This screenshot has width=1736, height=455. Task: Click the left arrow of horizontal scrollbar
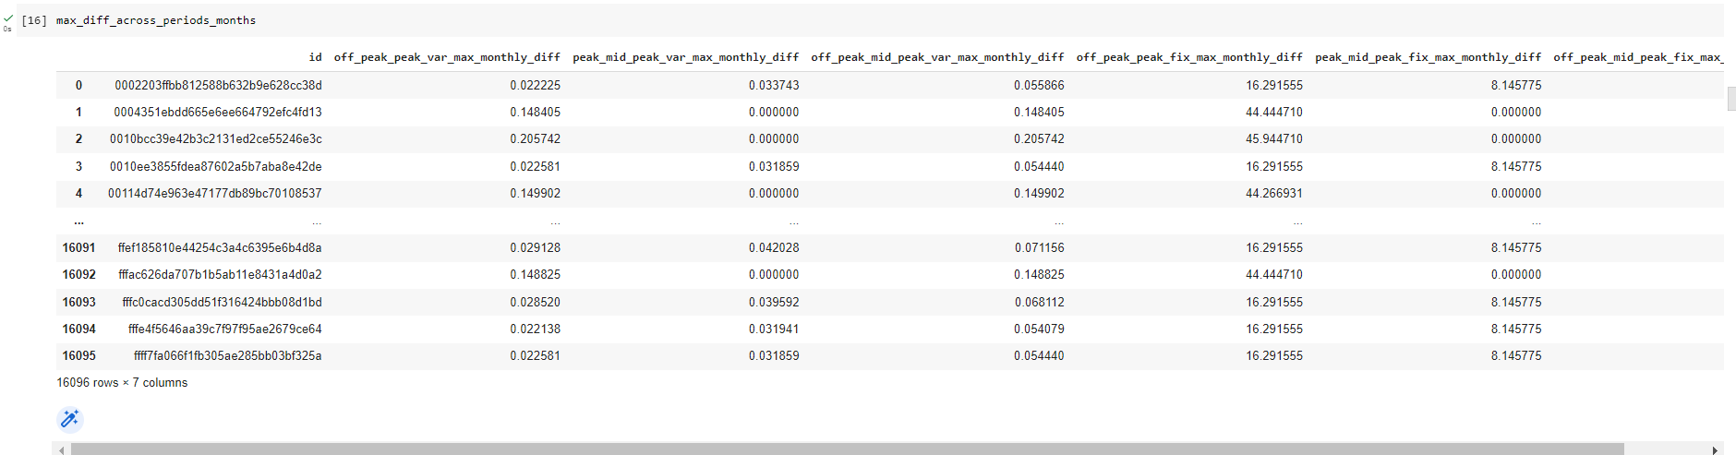point(62,450)
